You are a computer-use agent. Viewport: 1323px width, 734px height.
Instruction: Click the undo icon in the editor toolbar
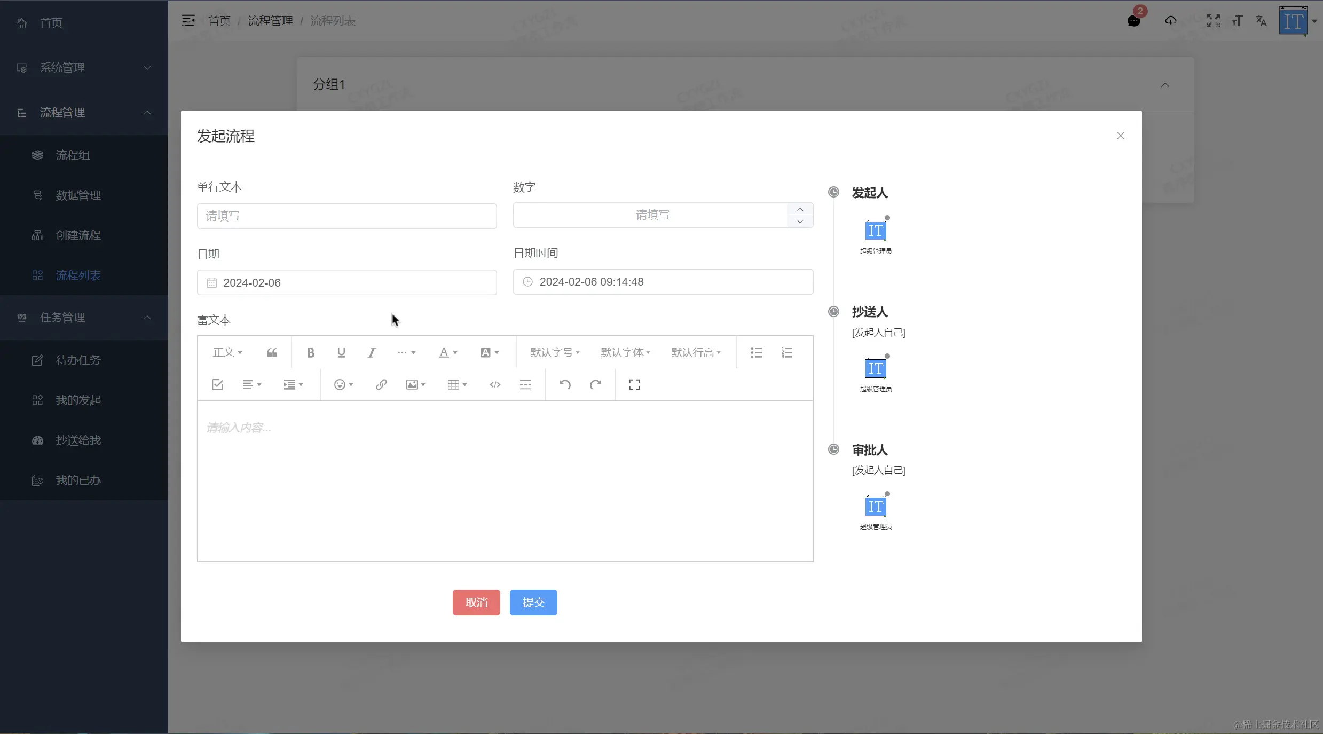(565, 384)
